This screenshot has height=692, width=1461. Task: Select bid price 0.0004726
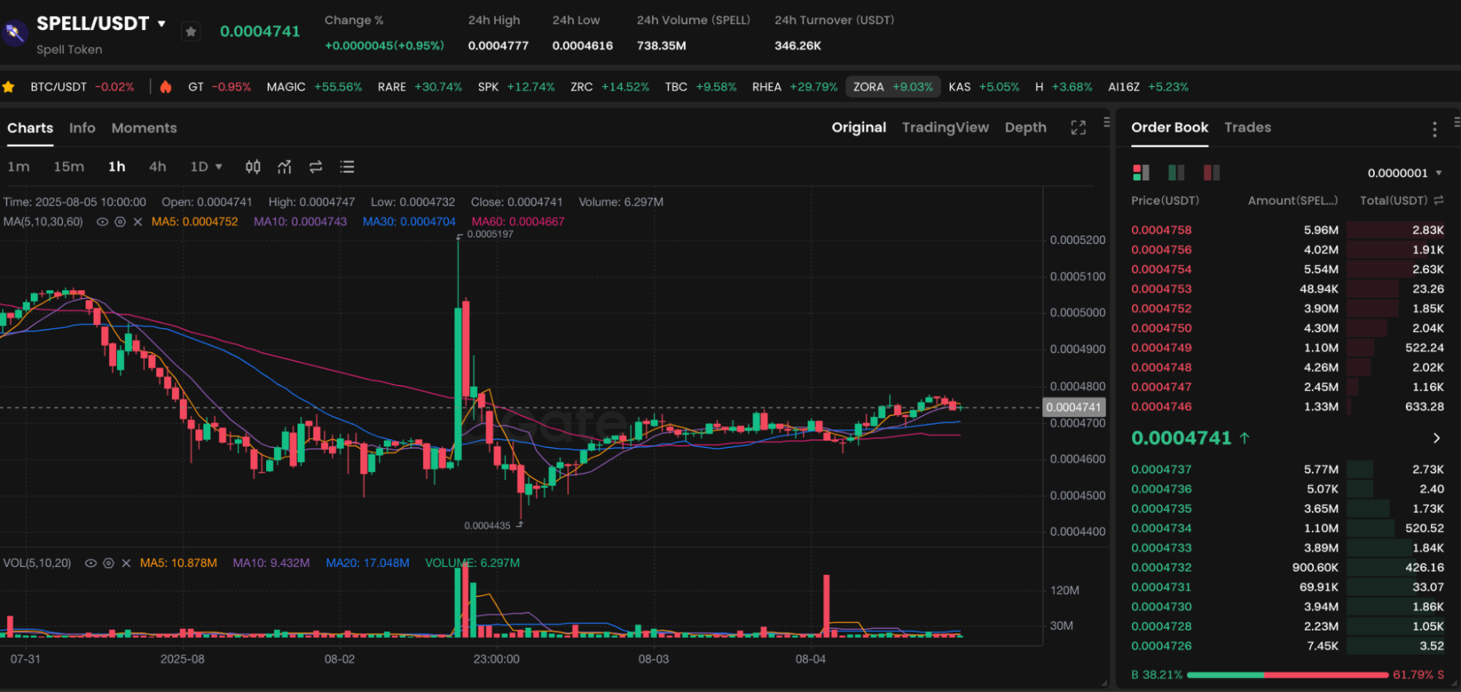[1161, 646]
